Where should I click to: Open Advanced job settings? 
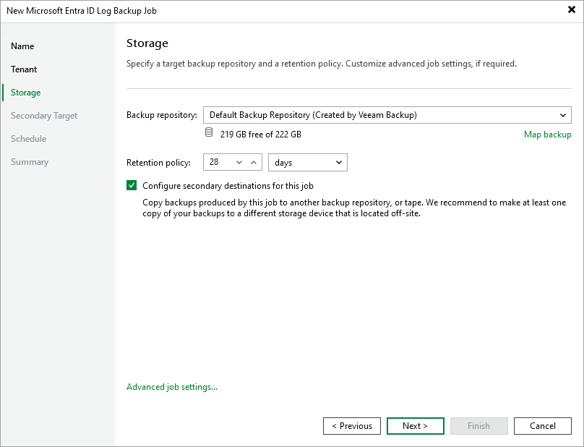tap(171, 386)
